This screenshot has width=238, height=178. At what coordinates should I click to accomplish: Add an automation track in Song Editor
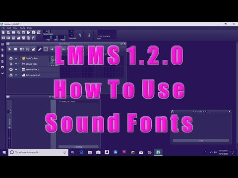[34, 49]
